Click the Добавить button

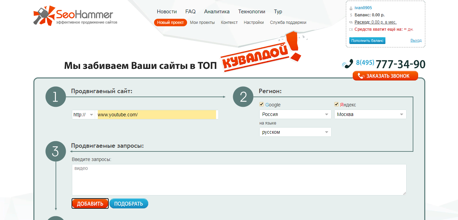pos(90,204)
